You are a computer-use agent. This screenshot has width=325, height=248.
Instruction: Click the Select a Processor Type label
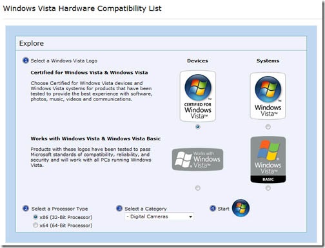(x=59, y=209)
